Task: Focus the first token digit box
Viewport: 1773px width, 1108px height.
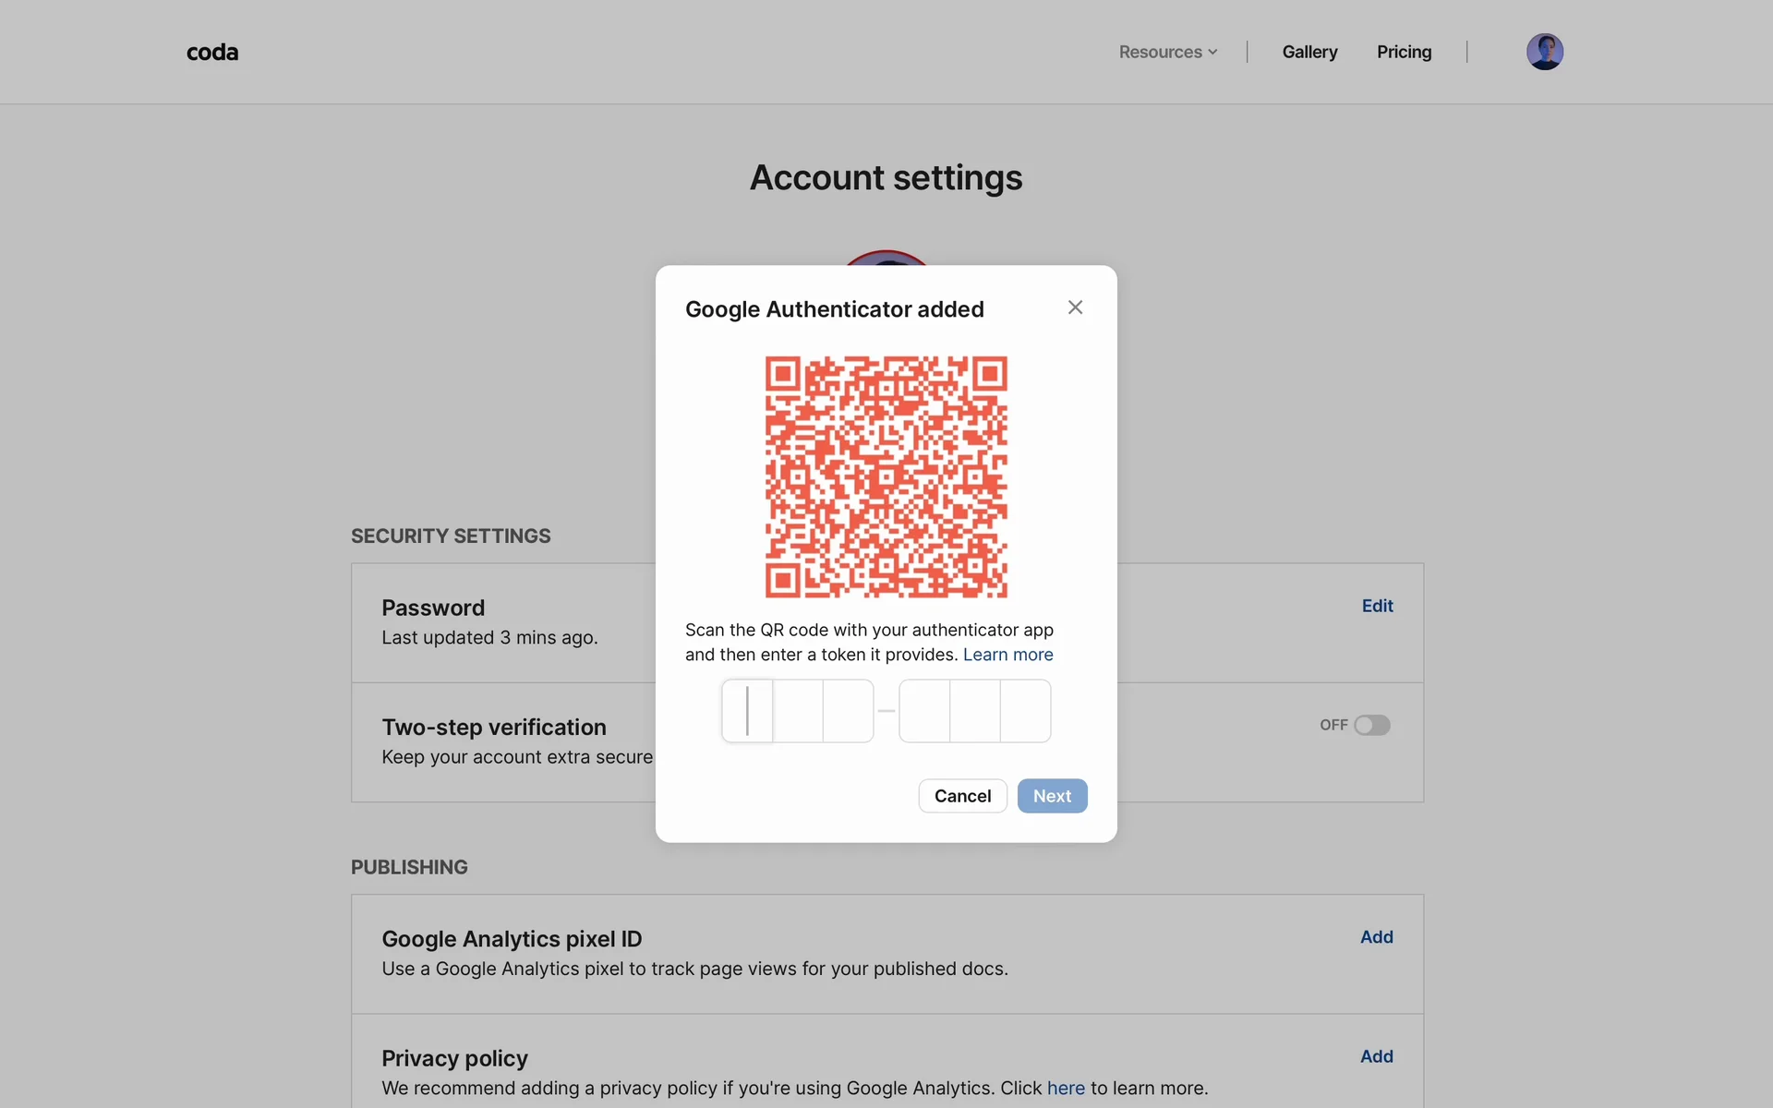Action: pyautogui.click(x=747, y=711)
